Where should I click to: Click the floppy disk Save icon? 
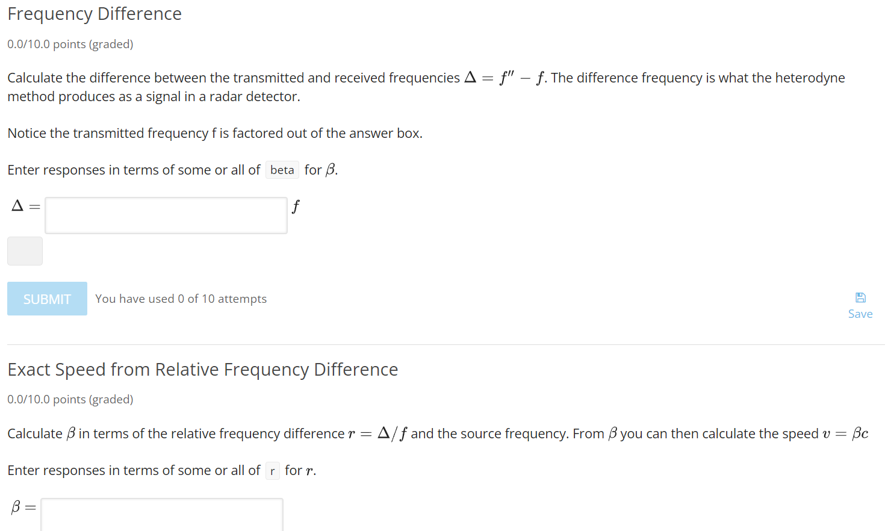[x=860, y=296]
